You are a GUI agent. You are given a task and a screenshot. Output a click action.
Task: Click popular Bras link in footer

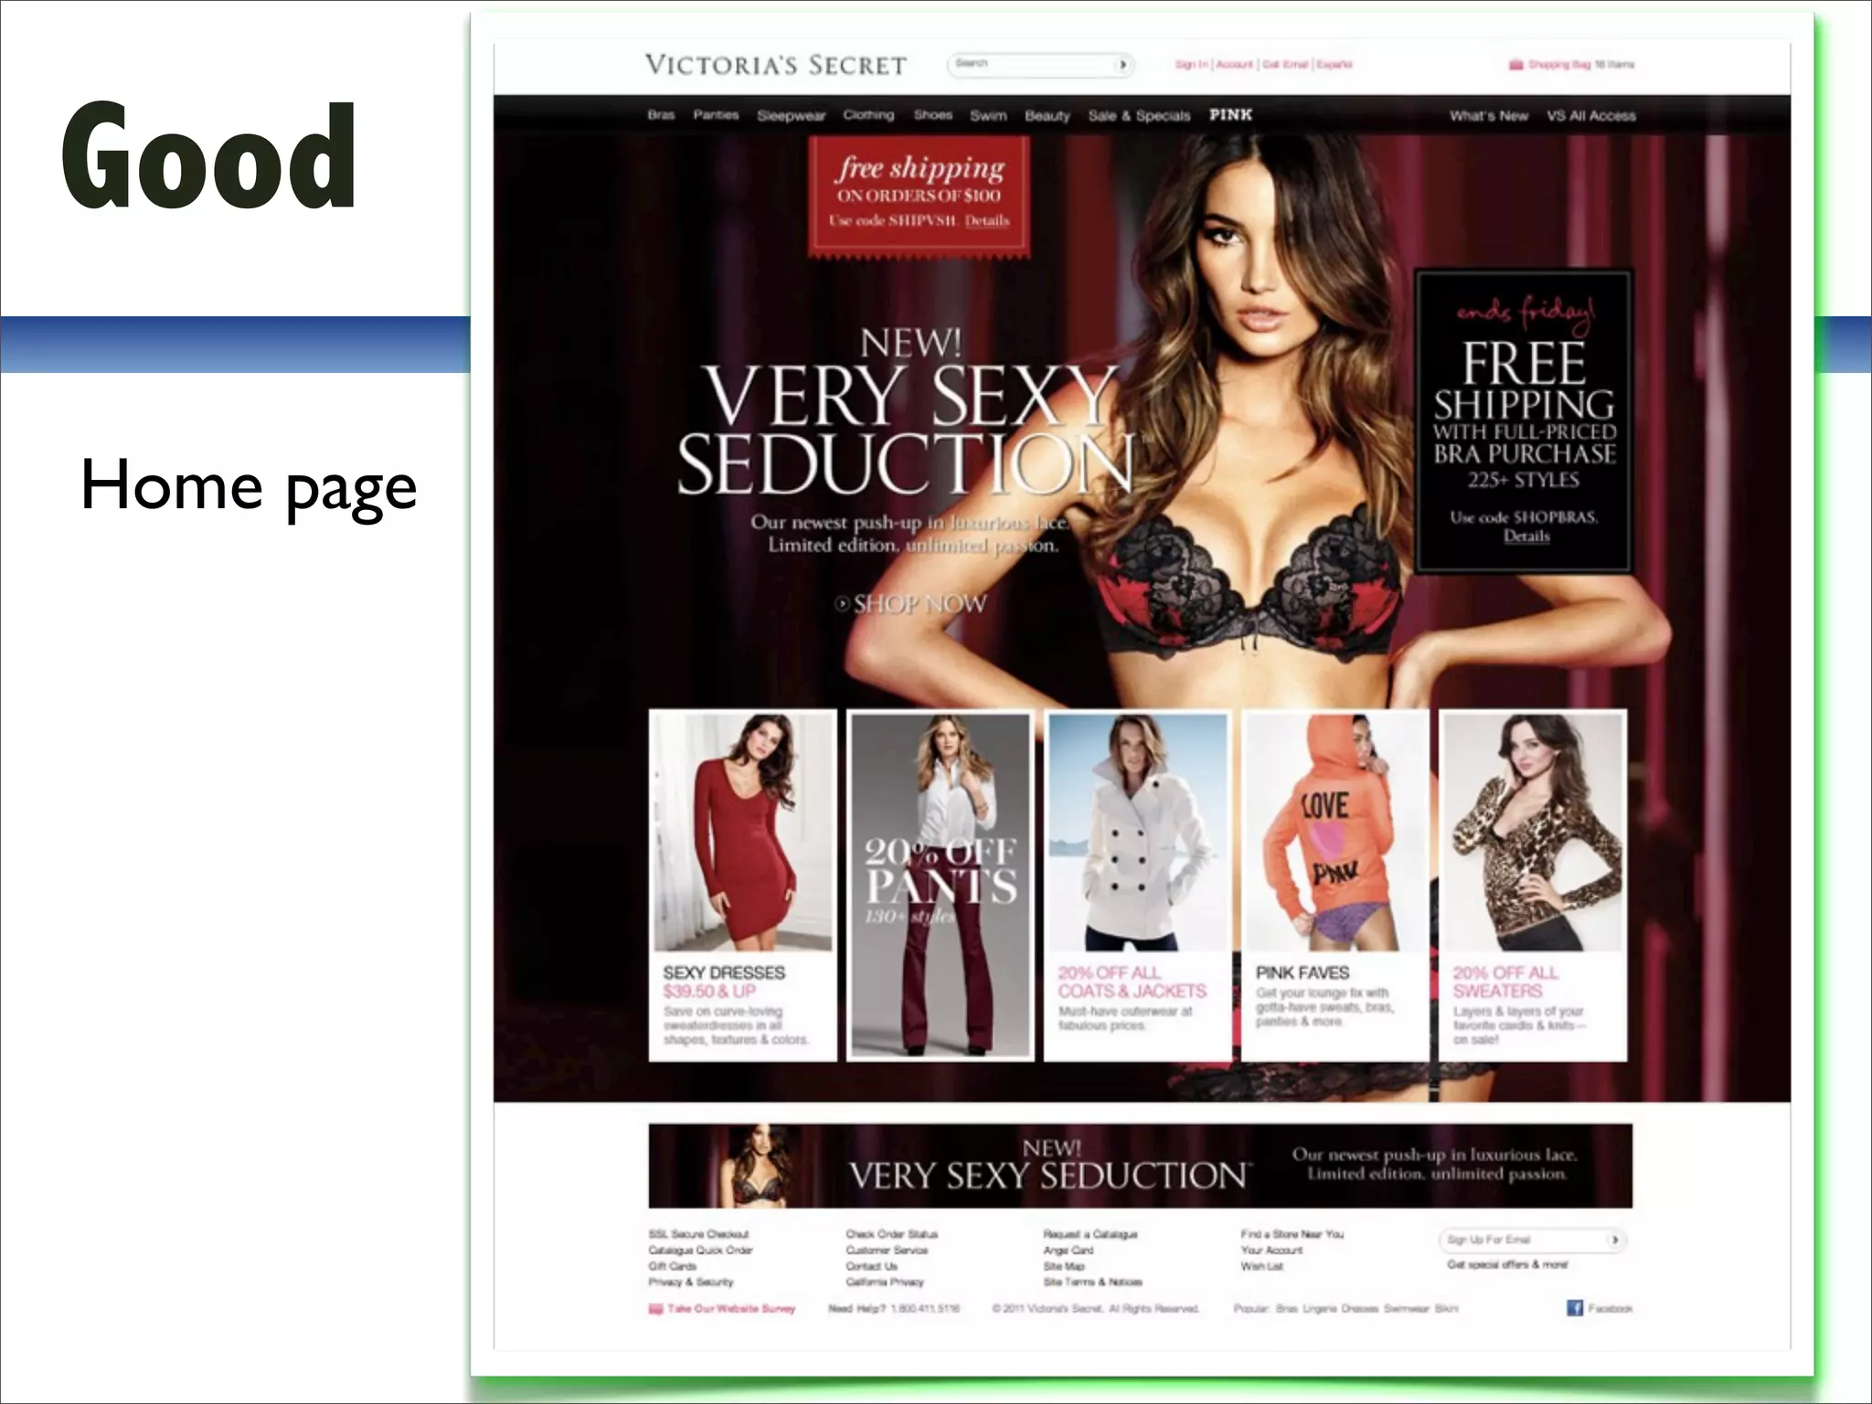coord(1286,1309)
